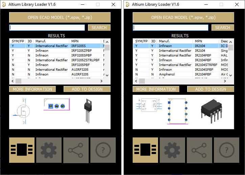Focus the search text field in left window
Viewport: 245px width, 175px height.
tap(47, 28)
